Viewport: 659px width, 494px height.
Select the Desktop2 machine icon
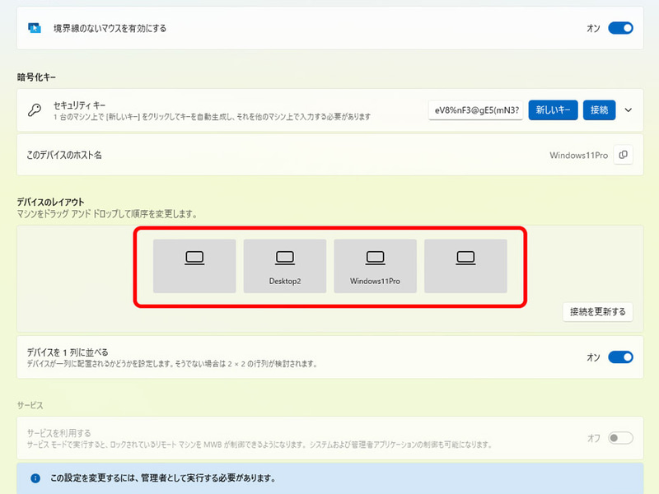click(284, 265)
